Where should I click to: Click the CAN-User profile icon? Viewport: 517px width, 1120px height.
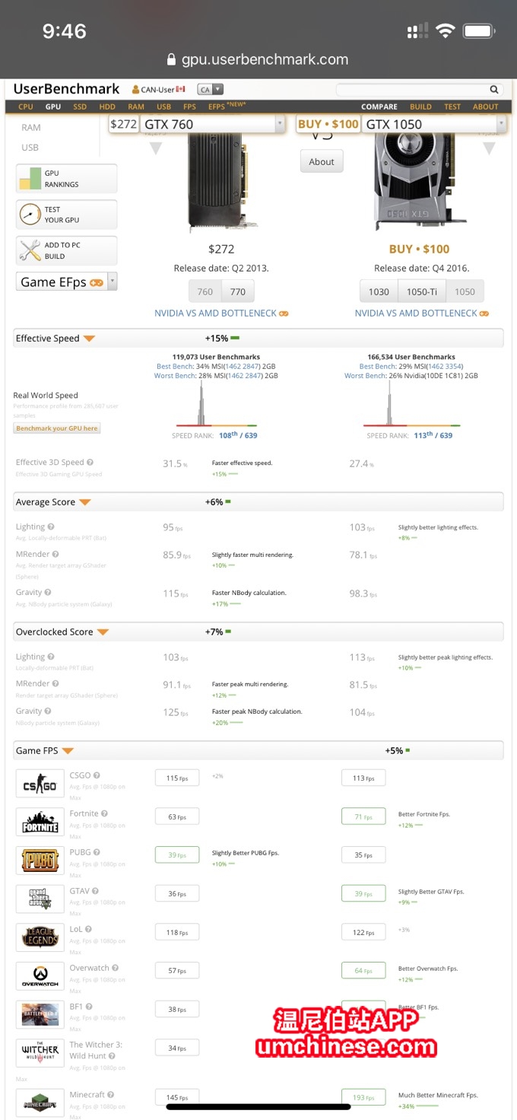coord(136,90)
